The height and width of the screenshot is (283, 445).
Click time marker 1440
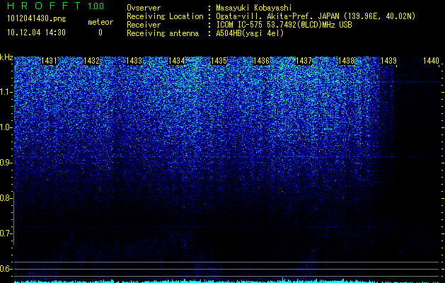coord(431,61)
